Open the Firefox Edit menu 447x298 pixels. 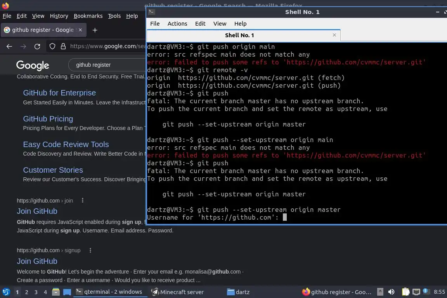22,16
